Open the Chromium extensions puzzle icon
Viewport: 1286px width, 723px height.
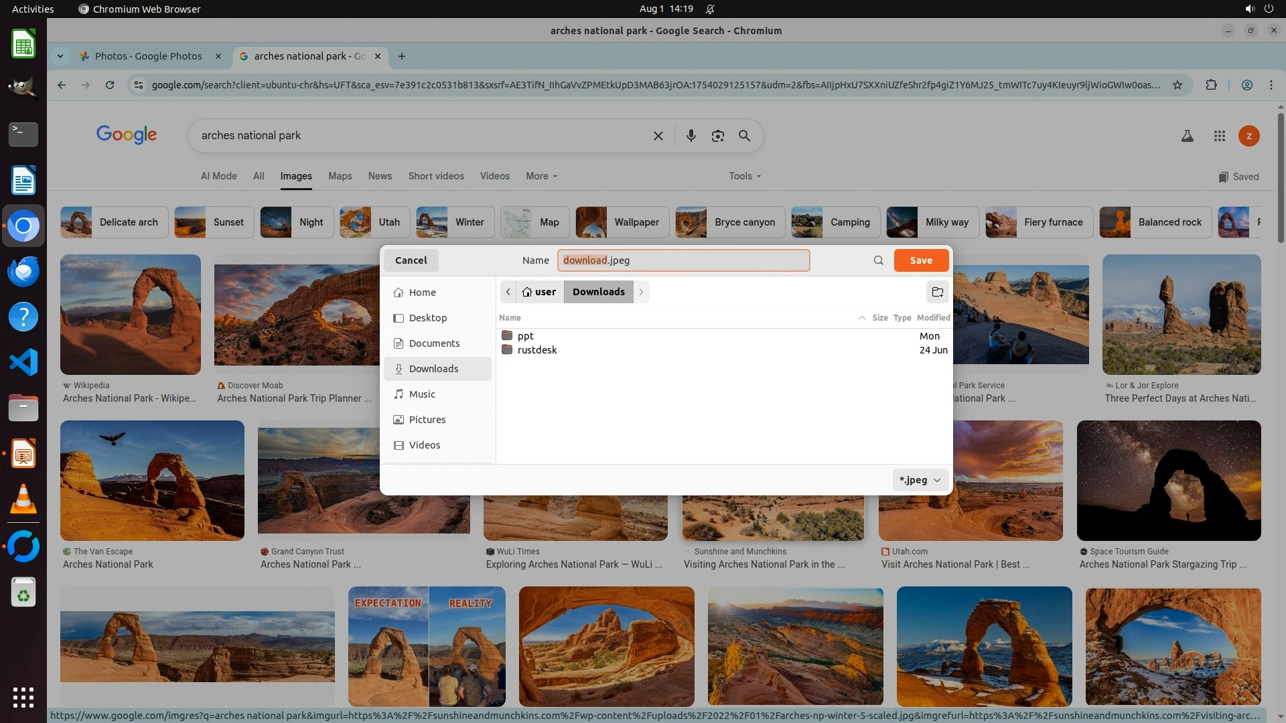coord(1211,85)
